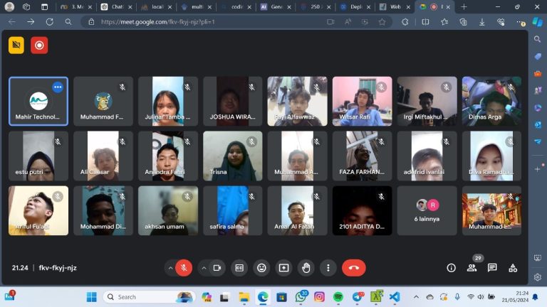The height and width of the screenshot is (307, 547).
Task: Expand video settings arrow beside camera
Action: 204,268
